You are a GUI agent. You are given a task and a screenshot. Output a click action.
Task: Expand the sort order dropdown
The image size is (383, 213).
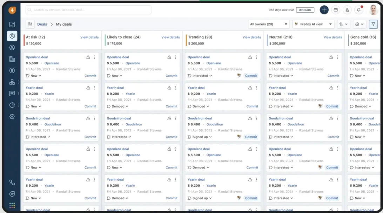(x=343, y=24)
